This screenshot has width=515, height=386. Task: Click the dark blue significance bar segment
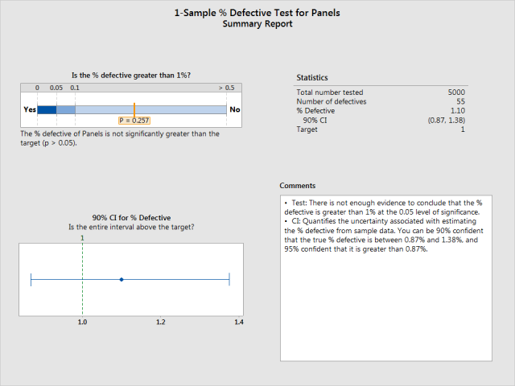(47, 109)
